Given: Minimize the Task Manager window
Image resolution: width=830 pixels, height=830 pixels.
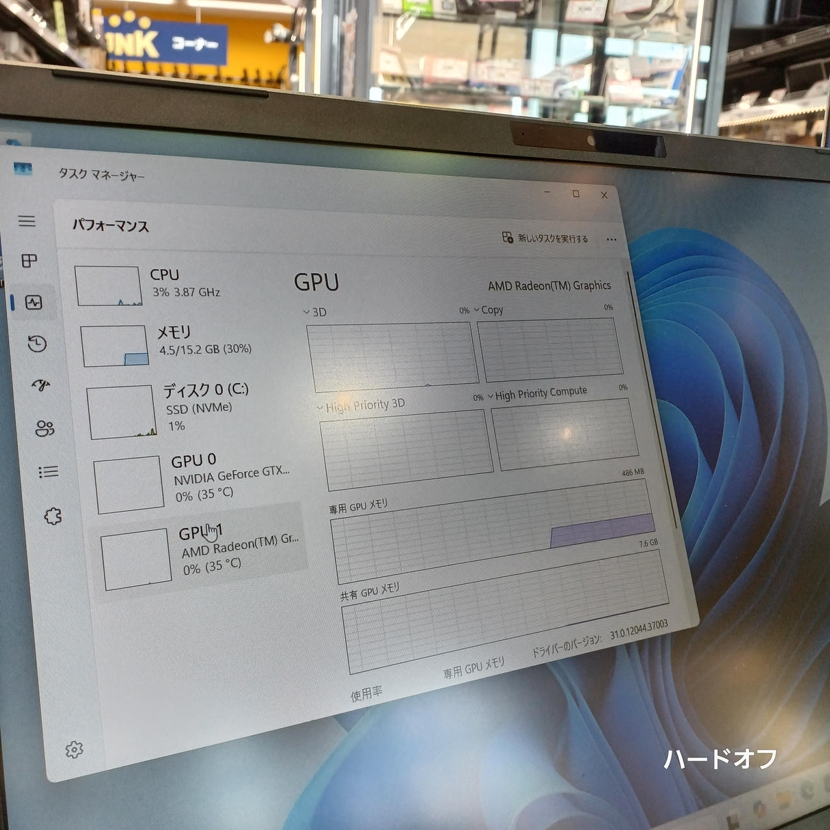Looking at the screenshot, I should pyautogui.click(x=548, y=193).
